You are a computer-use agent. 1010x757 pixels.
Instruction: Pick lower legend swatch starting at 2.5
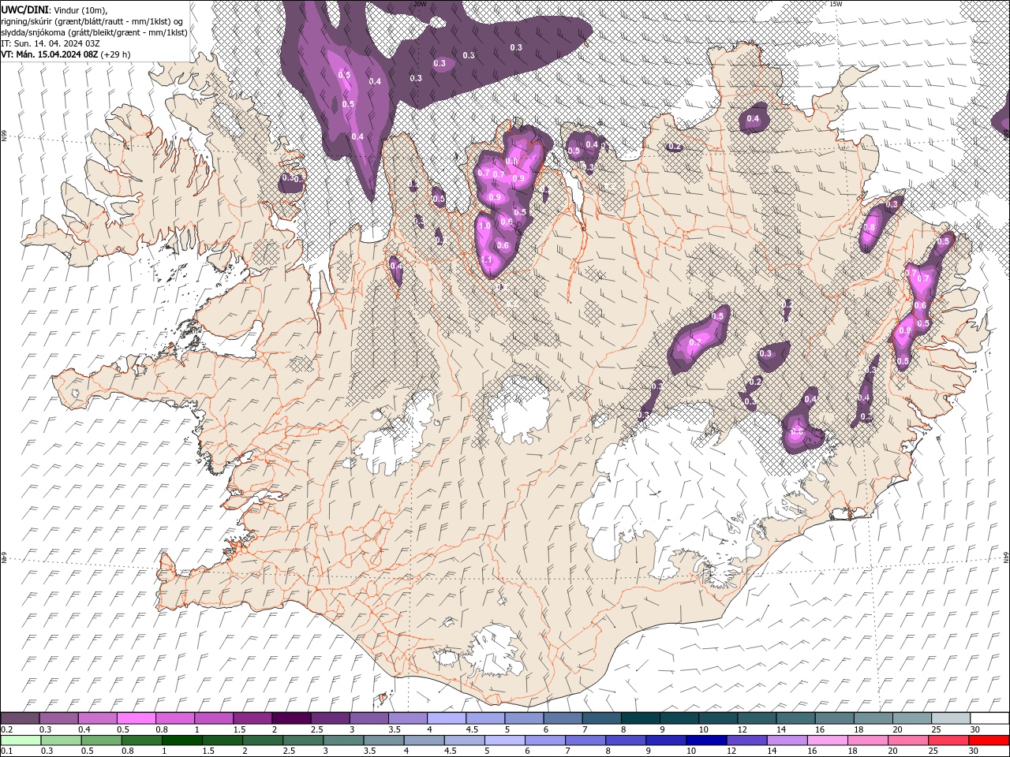coord(302,740)
